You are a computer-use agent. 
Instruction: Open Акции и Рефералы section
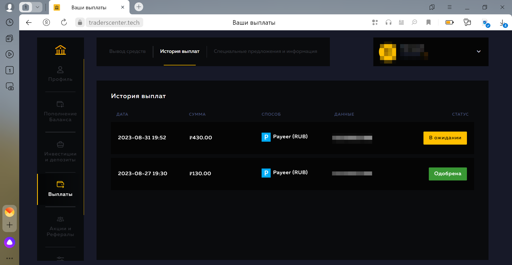tap(60, 226)
